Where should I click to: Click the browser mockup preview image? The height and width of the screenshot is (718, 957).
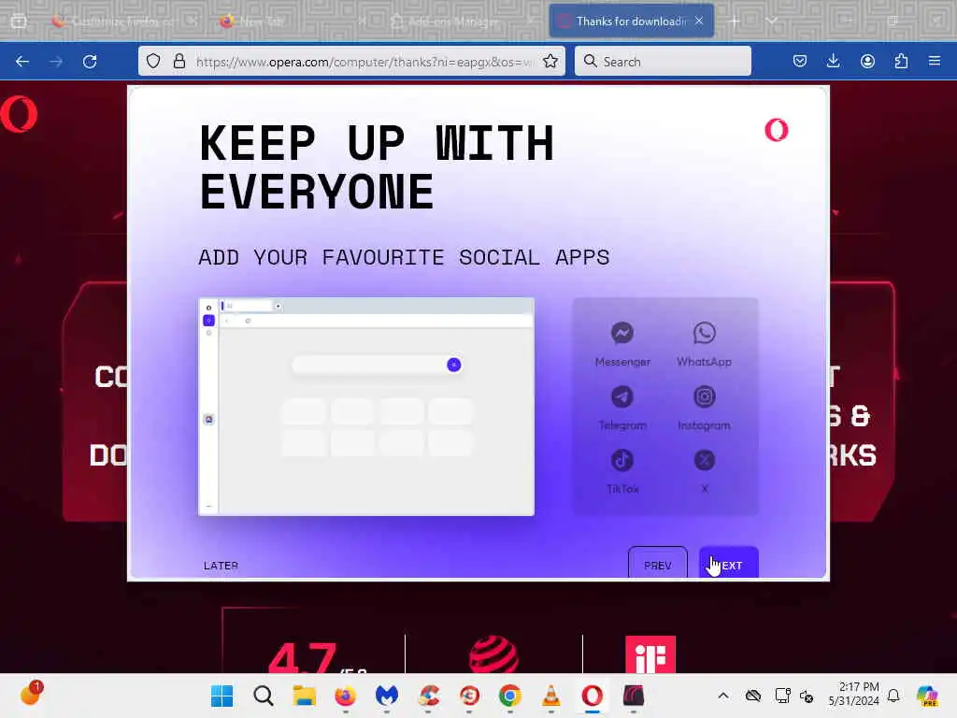pos(366,407)
